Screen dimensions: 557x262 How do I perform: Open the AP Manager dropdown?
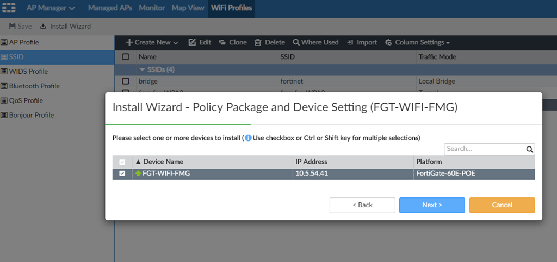[51, 8]
